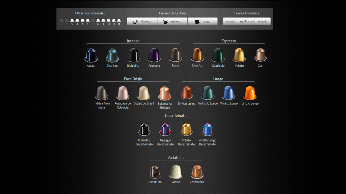Screen dimensions: 346x194
Task: Select the Livanto capsule
Action: (x=197, y=55)
